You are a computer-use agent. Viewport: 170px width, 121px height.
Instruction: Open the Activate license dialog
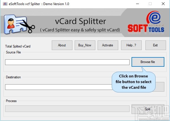108,45
